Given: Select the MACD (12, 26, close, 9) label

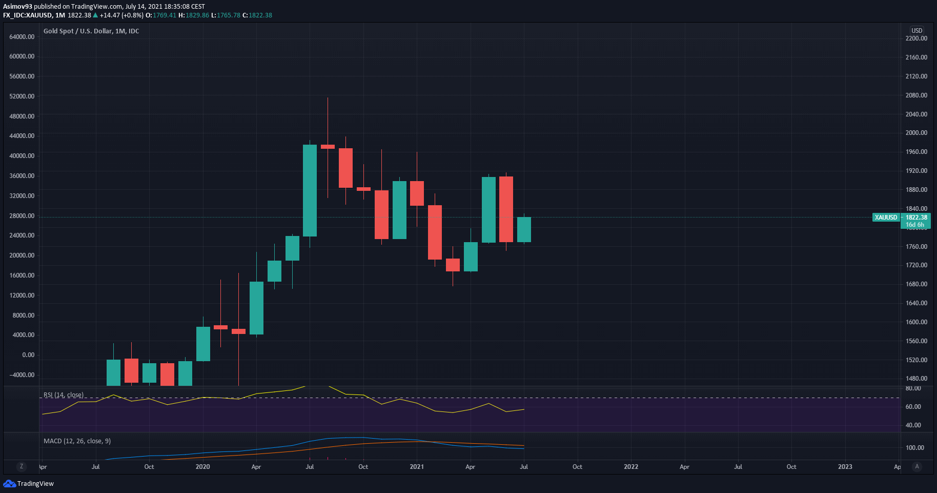Looking at the screenshot, I should 77,441.
